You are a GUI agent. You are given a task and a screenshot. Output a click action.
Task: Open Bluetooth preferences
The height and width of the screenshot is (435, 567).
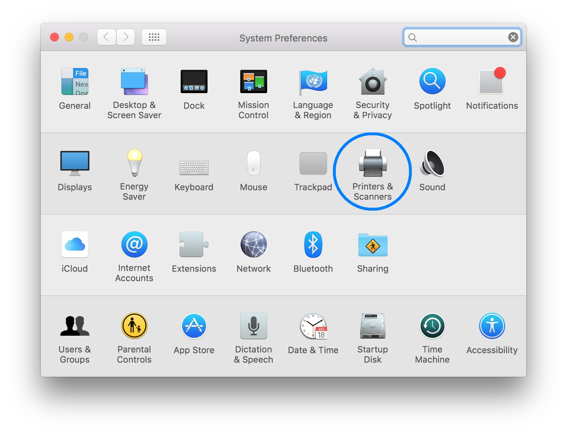pos(313,252)
